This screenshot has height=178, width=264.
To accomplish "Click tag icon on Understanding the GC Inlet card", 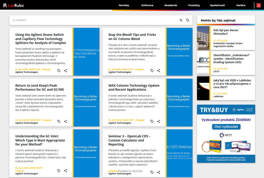I will pos(59,171).
